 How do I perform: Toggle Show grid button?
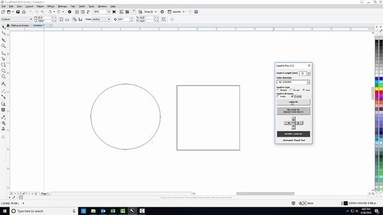tap(127, 12)
